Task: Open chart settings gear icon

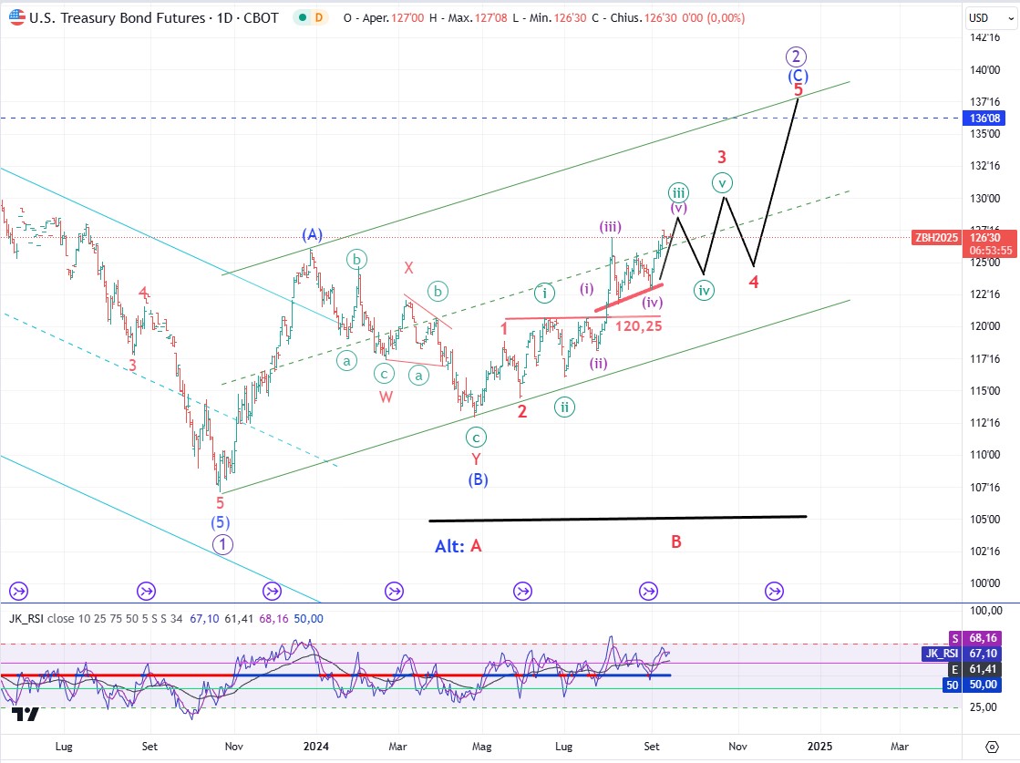Action: [992, 746]
